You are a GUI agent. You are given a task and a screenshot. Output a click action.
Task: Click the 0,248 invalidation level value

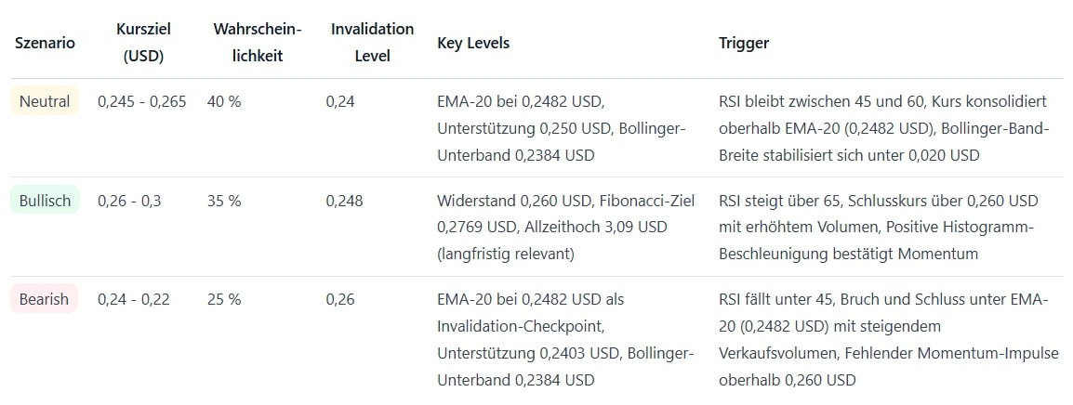(344, 201)
